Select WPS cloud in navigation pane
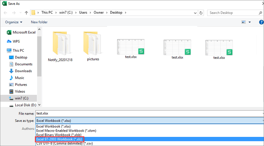The width and height of the screenshot is (264, 146). pyautogui.click(x=13, y=41)
